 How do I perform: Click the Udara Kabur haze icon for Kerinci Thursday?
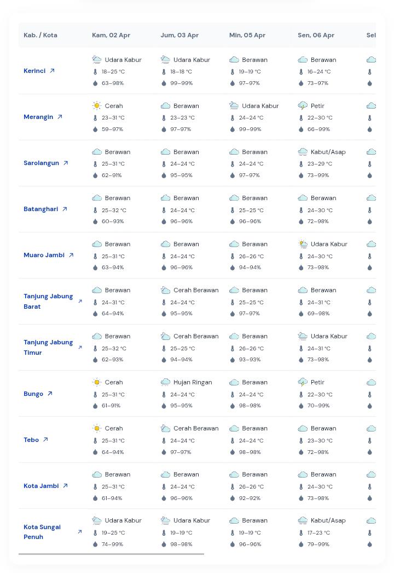[x=97, y=60]
